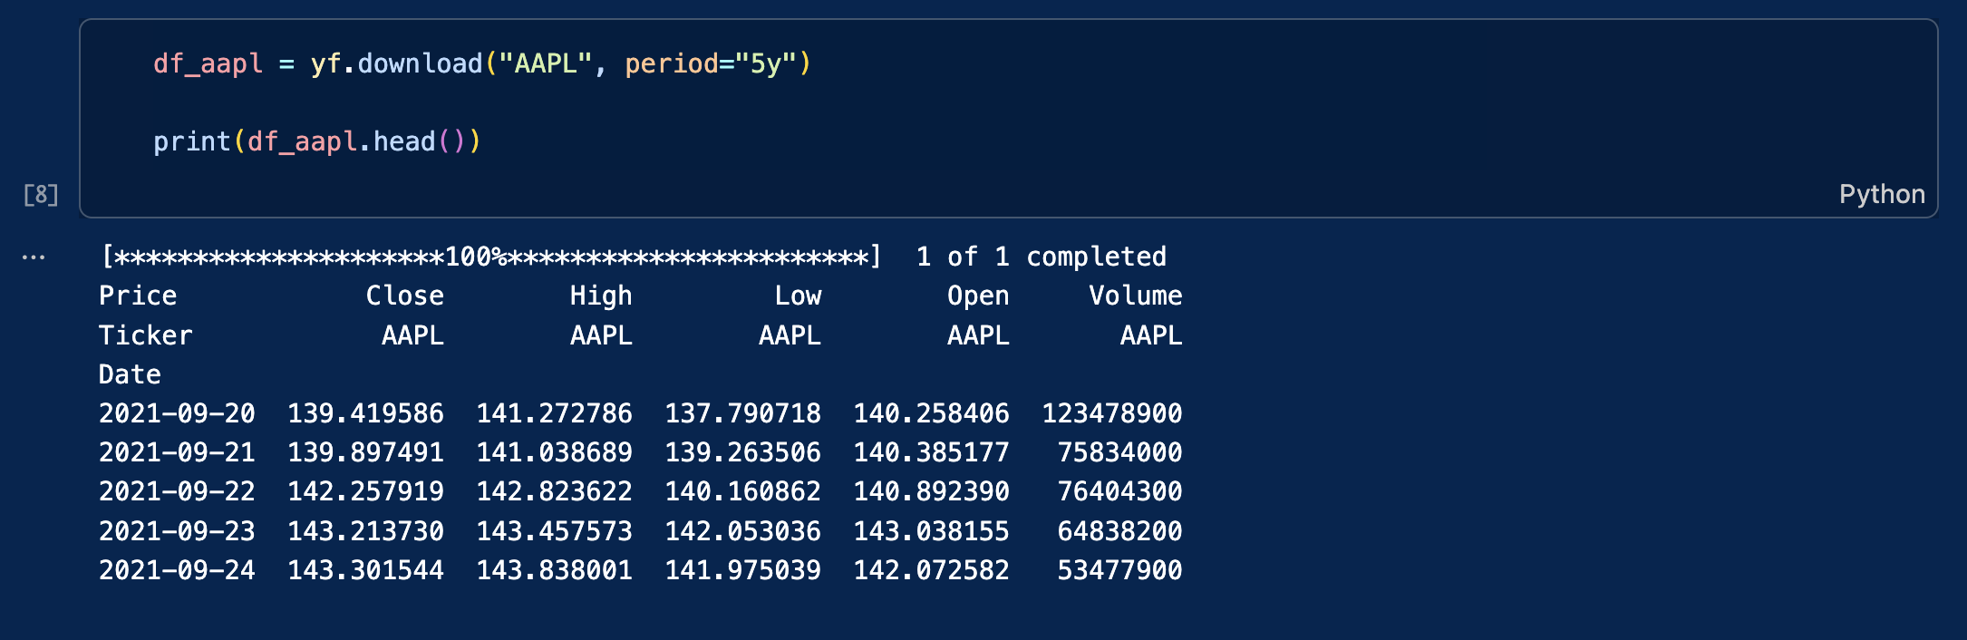This screenshot has height=640, width=1967.
Task: Select low value 139.263506
Action: pyautogui.click(x=742, y=453)
